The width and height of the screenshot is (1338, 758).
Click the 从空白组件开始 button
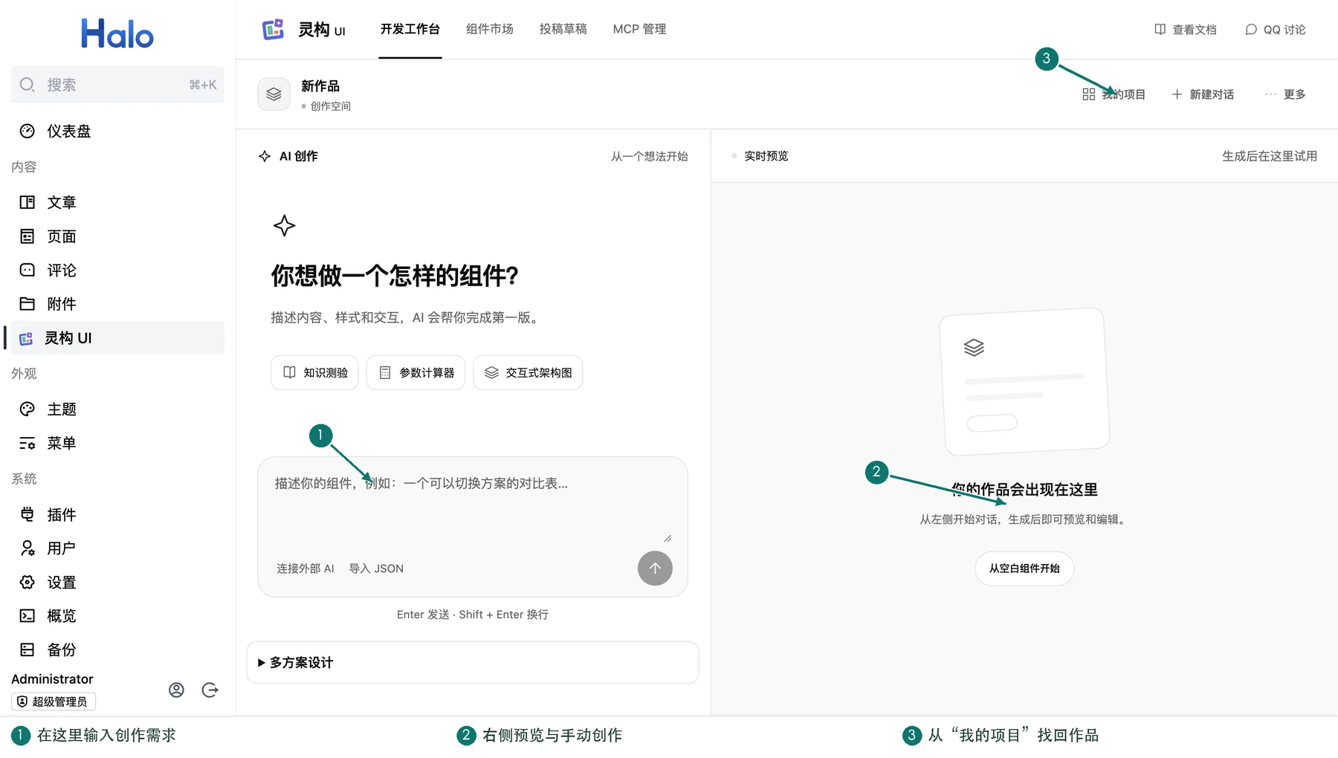pyautogui.click(x=1024, y=568)
